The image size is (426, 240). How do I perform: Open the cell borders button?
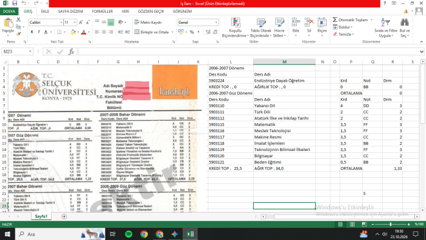coord(59,32)
